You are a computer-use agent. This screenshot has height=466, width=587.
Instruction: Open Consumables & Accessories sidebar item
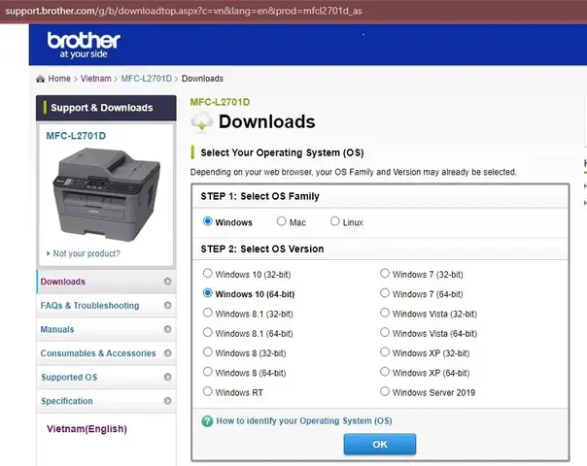(106, 353)
